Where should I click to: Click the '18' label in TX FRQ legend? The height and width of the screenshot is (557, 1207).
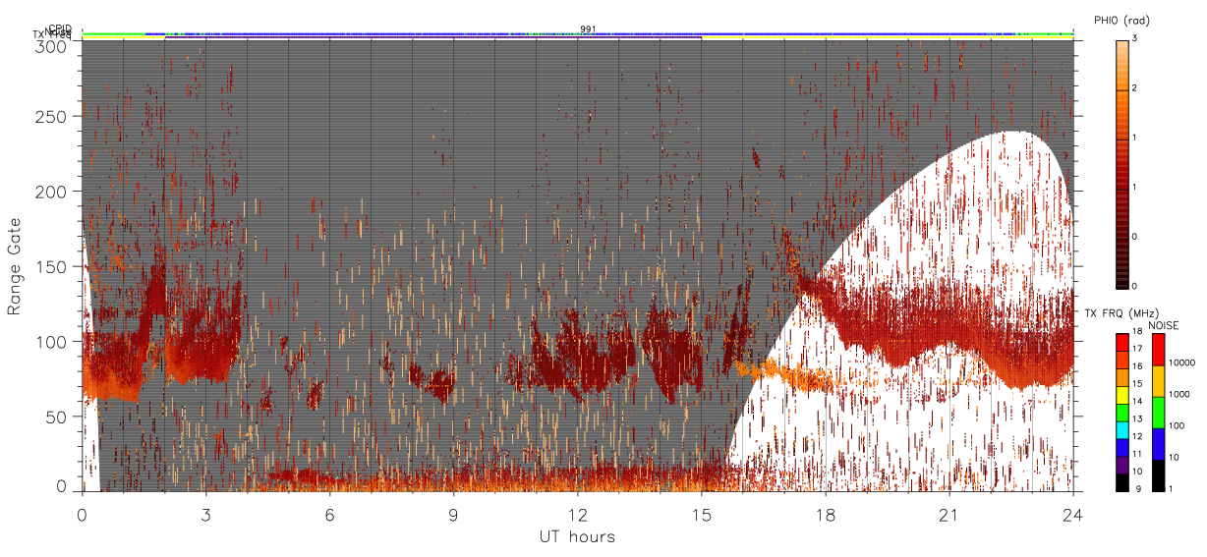coord(1137,331)
